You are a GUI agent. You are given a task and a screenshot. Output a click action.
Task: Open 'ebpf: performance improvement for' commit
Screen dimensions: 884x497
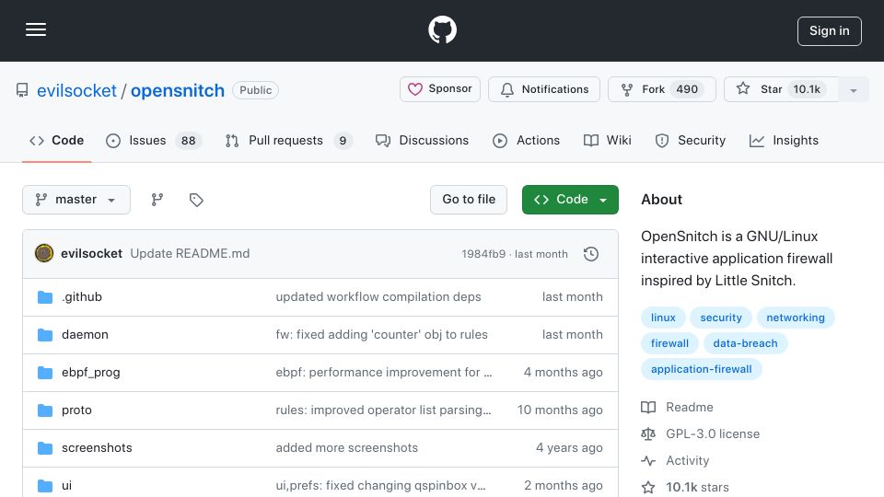(x=384, y=373)
